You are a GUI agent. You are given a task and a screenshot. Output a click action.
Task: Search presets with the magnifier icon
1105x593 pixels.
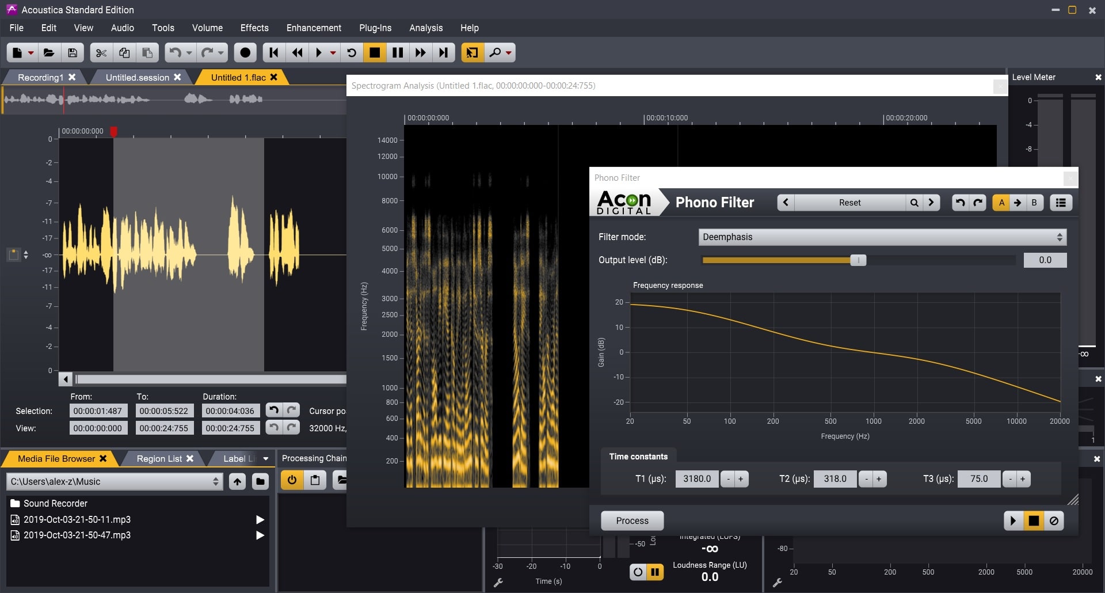pyautogui.click(x=914, y=203)
